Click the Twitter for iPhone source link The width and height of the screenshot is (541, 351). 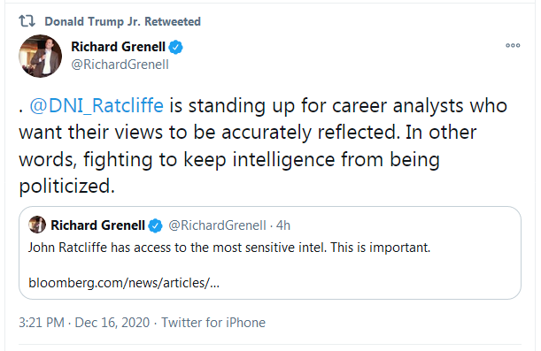click(x=213, y=323)
